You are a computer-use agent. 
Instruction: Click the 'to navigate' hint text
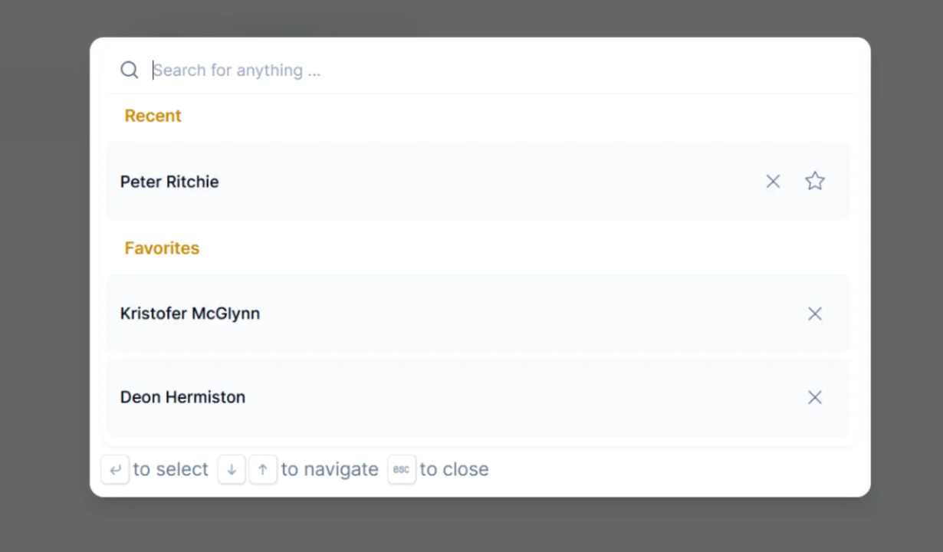[x=329, y=469]
